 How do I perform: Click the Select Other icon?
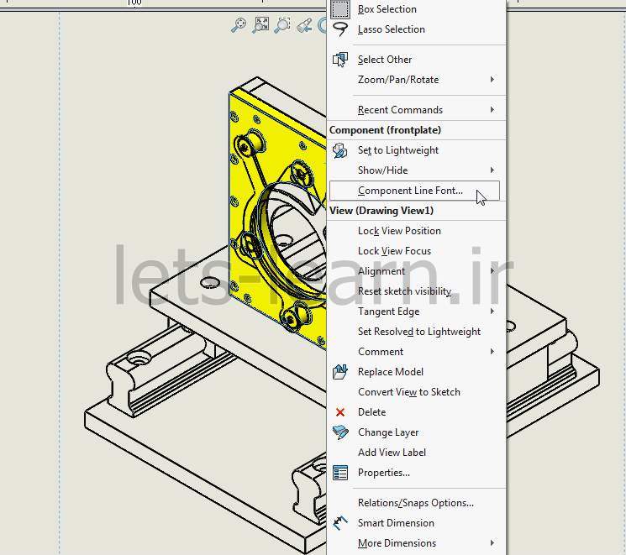pyautogui.click(x=340, y=60)
